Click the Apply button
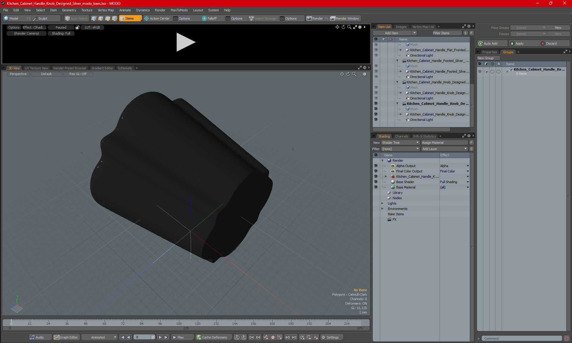The height and width of the screenshot is (343, 572). pyautogui.click(x=523, y=43)
